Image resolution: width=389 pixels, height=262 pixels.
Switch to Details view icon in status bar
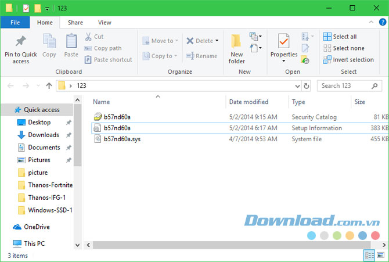[369, 255]
